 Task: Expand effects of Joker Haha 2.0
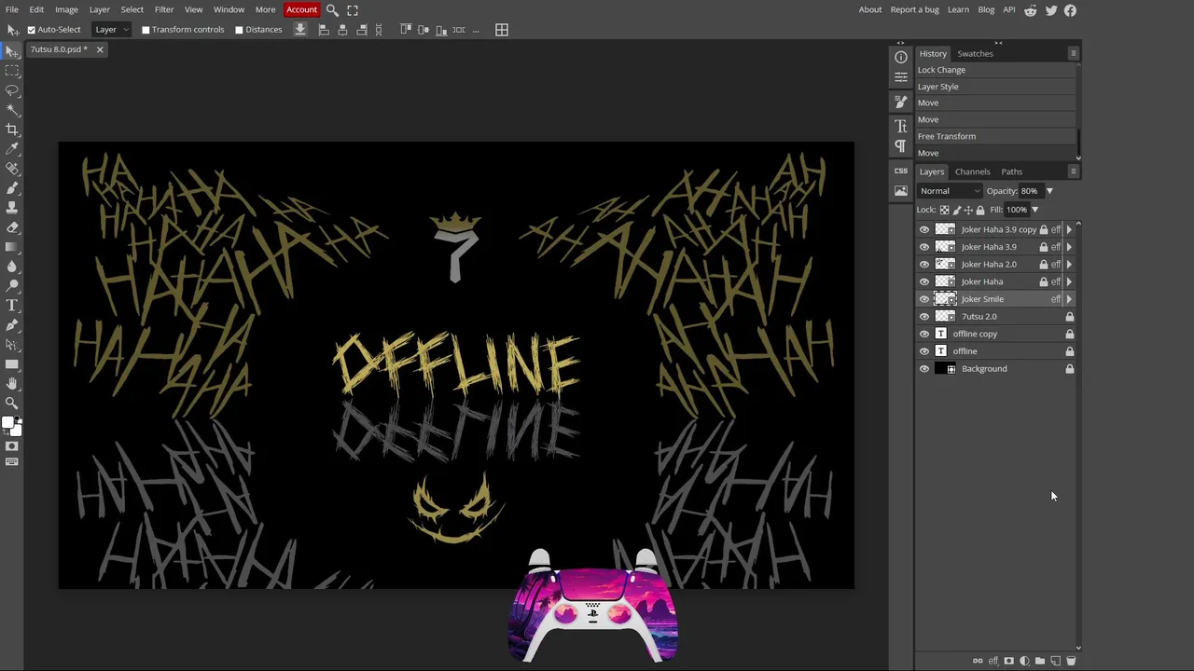pyautogui.click(x=1069, y=265)
